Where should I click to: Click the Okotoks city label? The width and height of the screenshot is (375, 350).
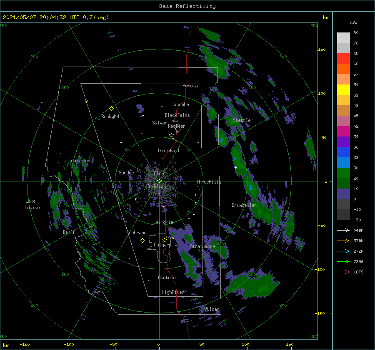tap(167, 278)
